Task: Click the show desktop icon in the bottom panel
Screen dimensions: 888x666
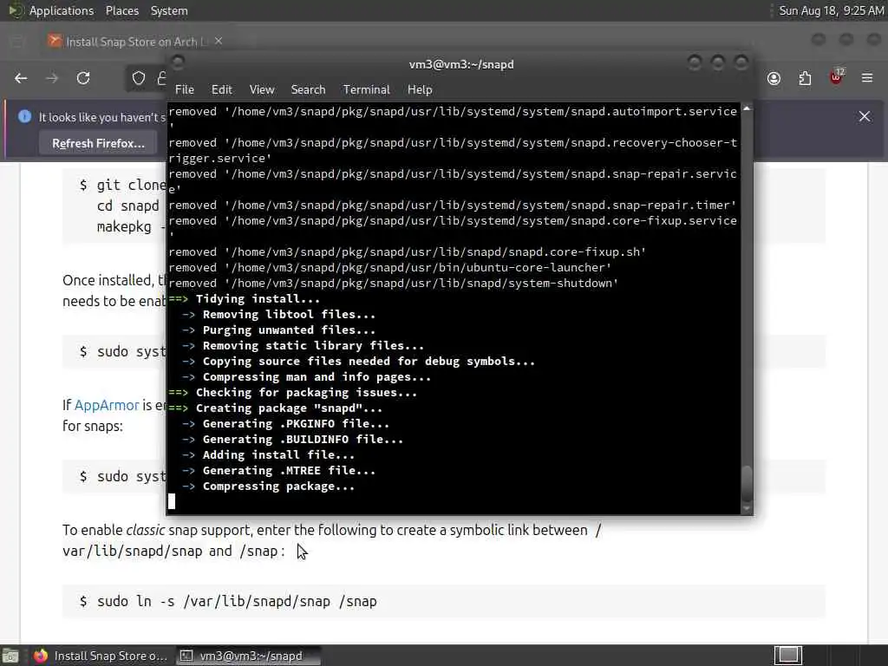Action: pyautogui.click(x=10, y=656)
